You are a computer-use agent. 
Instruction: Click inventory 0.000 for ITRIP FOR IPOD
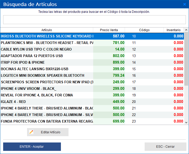click(178, 62)
